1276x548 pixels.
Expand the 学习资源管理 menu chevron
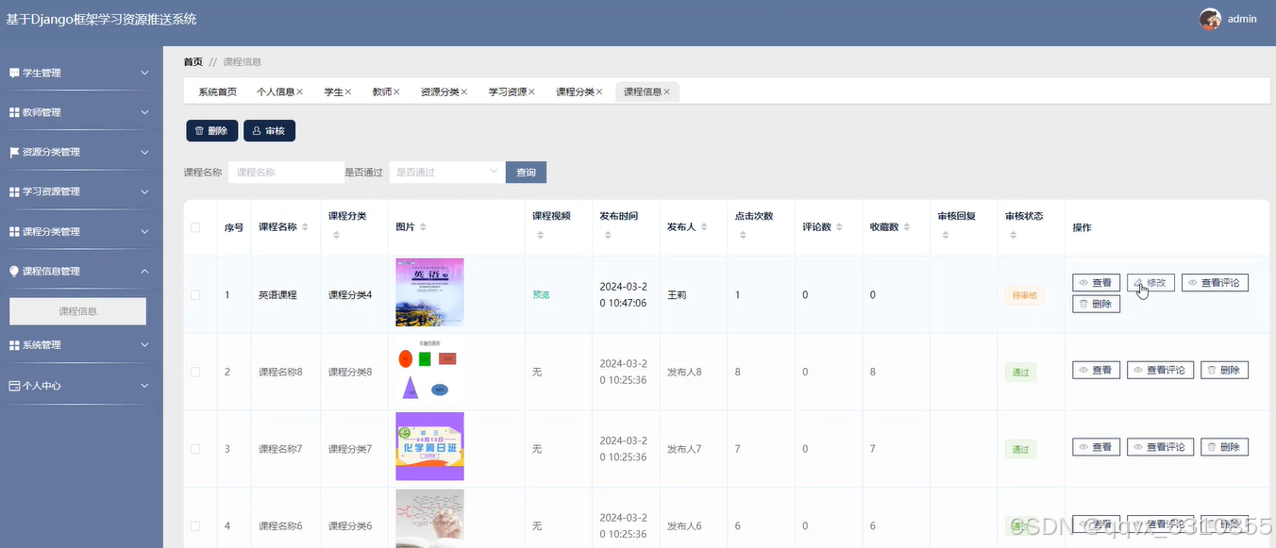[x=144, y=191]
